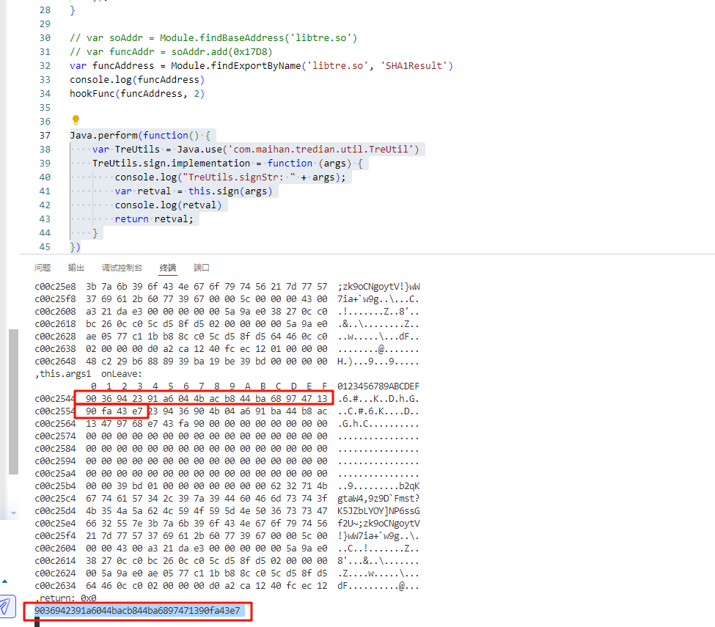The height and width of the screenshot is (627, 715).
Task: Open the 输出 (Output) tab
Action: [76, 268]
